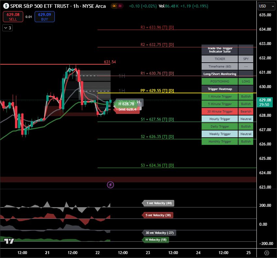Click the R1 = 630.76 pivot label
277x258 pixels.
click(x=157, y=73)
